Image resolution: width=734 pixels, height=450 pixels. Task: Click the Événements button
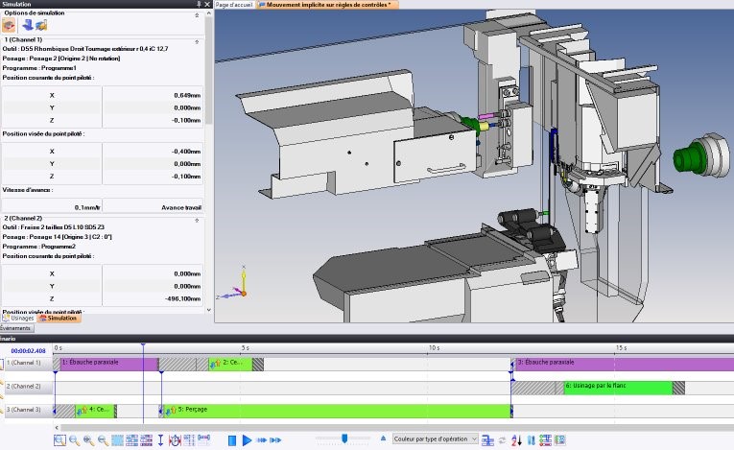[15, 327]
